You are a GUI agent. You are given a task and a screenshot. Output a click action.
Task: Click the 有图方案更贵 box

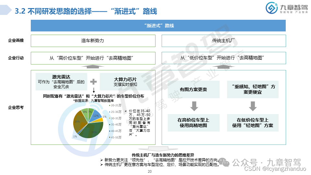click(194, 89)
